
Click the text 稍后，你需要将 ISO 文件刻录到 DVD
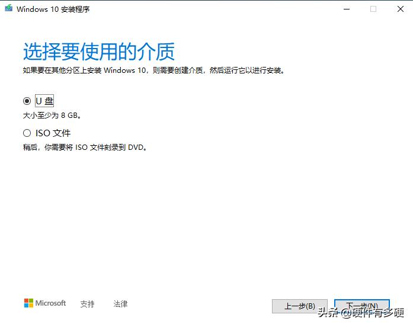click(85, 147)
